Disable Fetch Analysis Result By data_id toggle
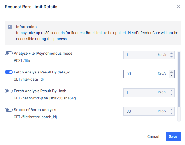Image resolution: width=185 pixels, height=145 pixels. point(9,72)
